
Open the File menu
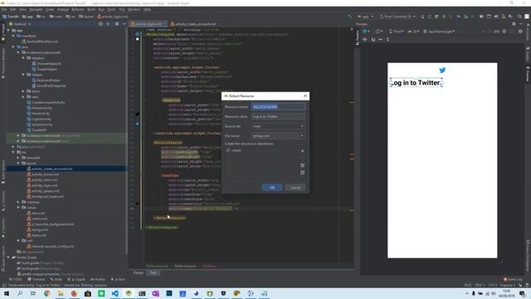pyautogui.click(x=4, y=9)
